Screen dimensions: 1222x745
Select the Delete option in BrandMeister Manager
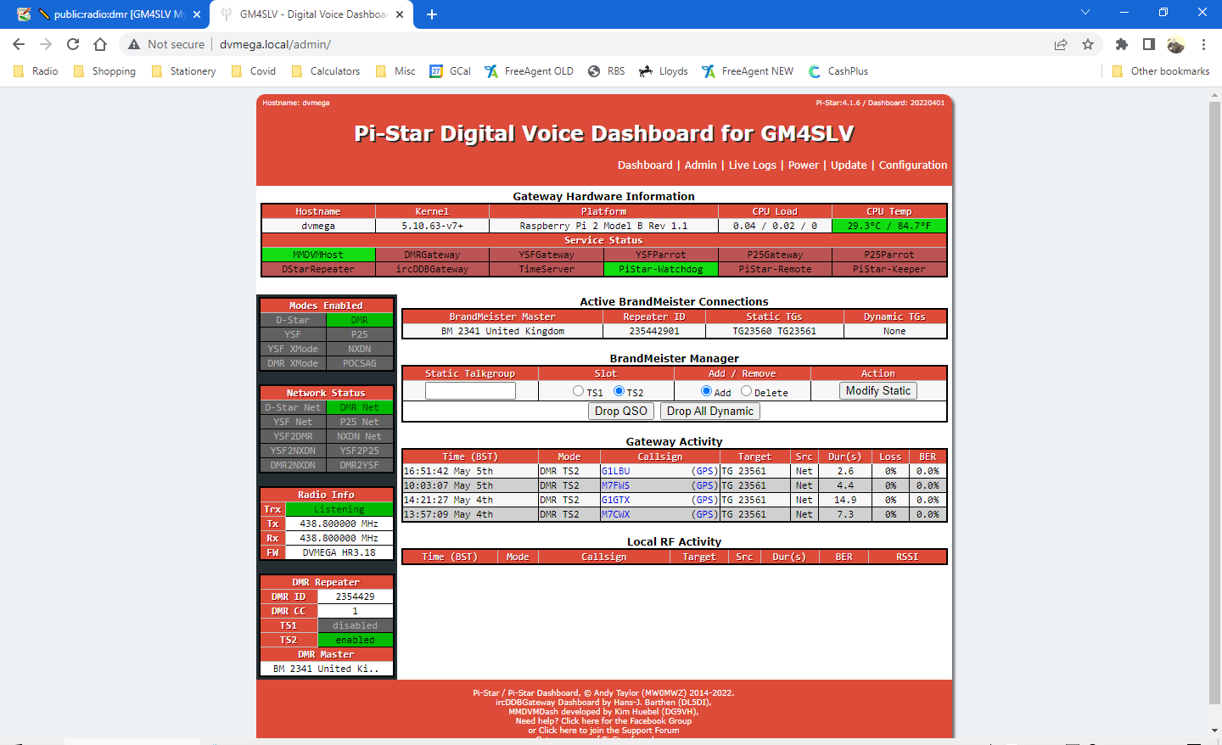click(x=746, y=392)
